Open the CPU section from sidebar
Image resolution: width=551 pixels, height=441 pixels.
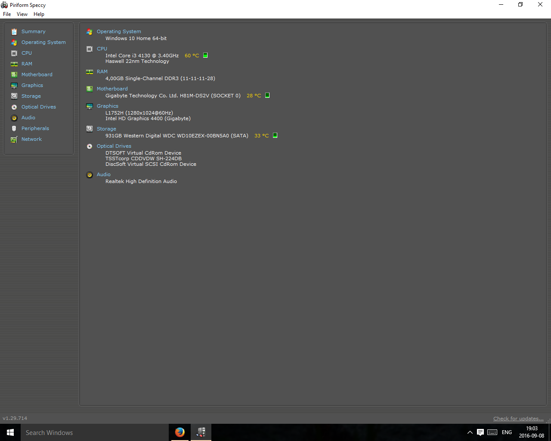pos(27,53)
